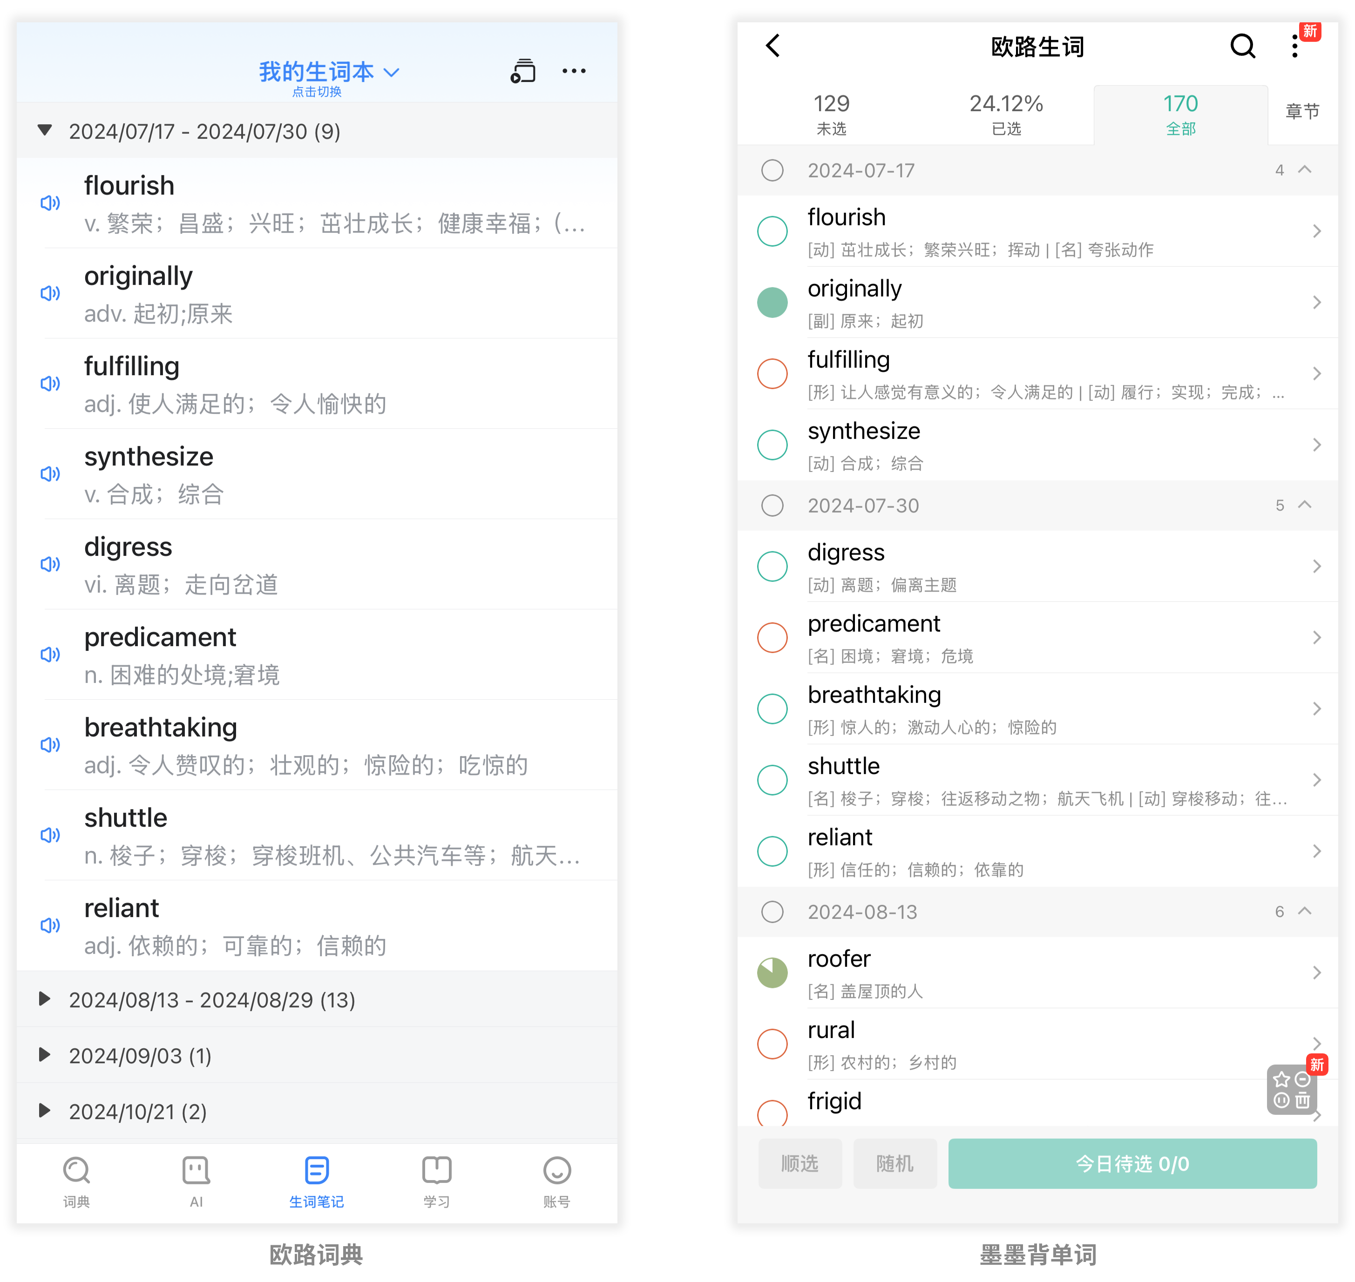The image size is (1355, 1282).
Task: Expand the 2024/08/13 - 2024/08/29 (13) group
Action: (x=44, y=999)
